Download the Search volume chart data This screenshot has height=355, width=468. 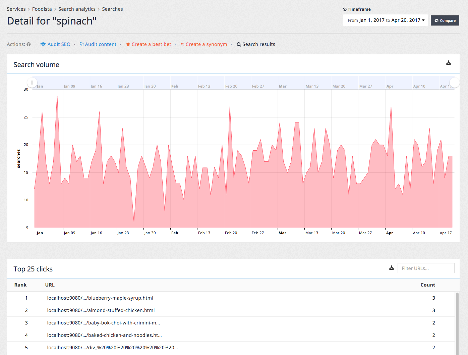tap(449, 62)
